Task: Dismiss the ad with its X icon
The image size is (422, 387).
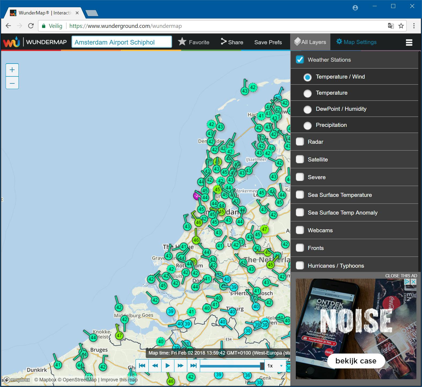Action: [x=413, y=282]
